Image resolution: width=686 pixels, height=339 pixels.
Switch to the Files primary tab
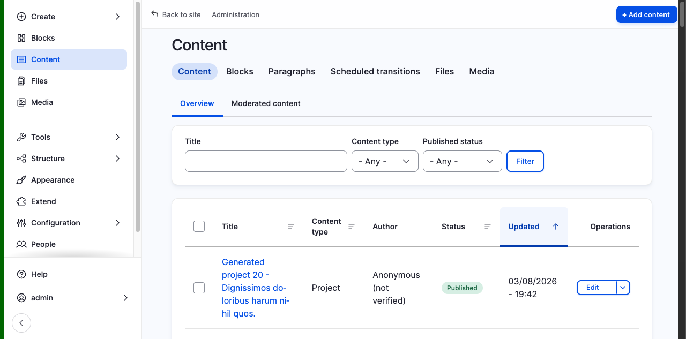pyautogui.click(x=444, y=72)
